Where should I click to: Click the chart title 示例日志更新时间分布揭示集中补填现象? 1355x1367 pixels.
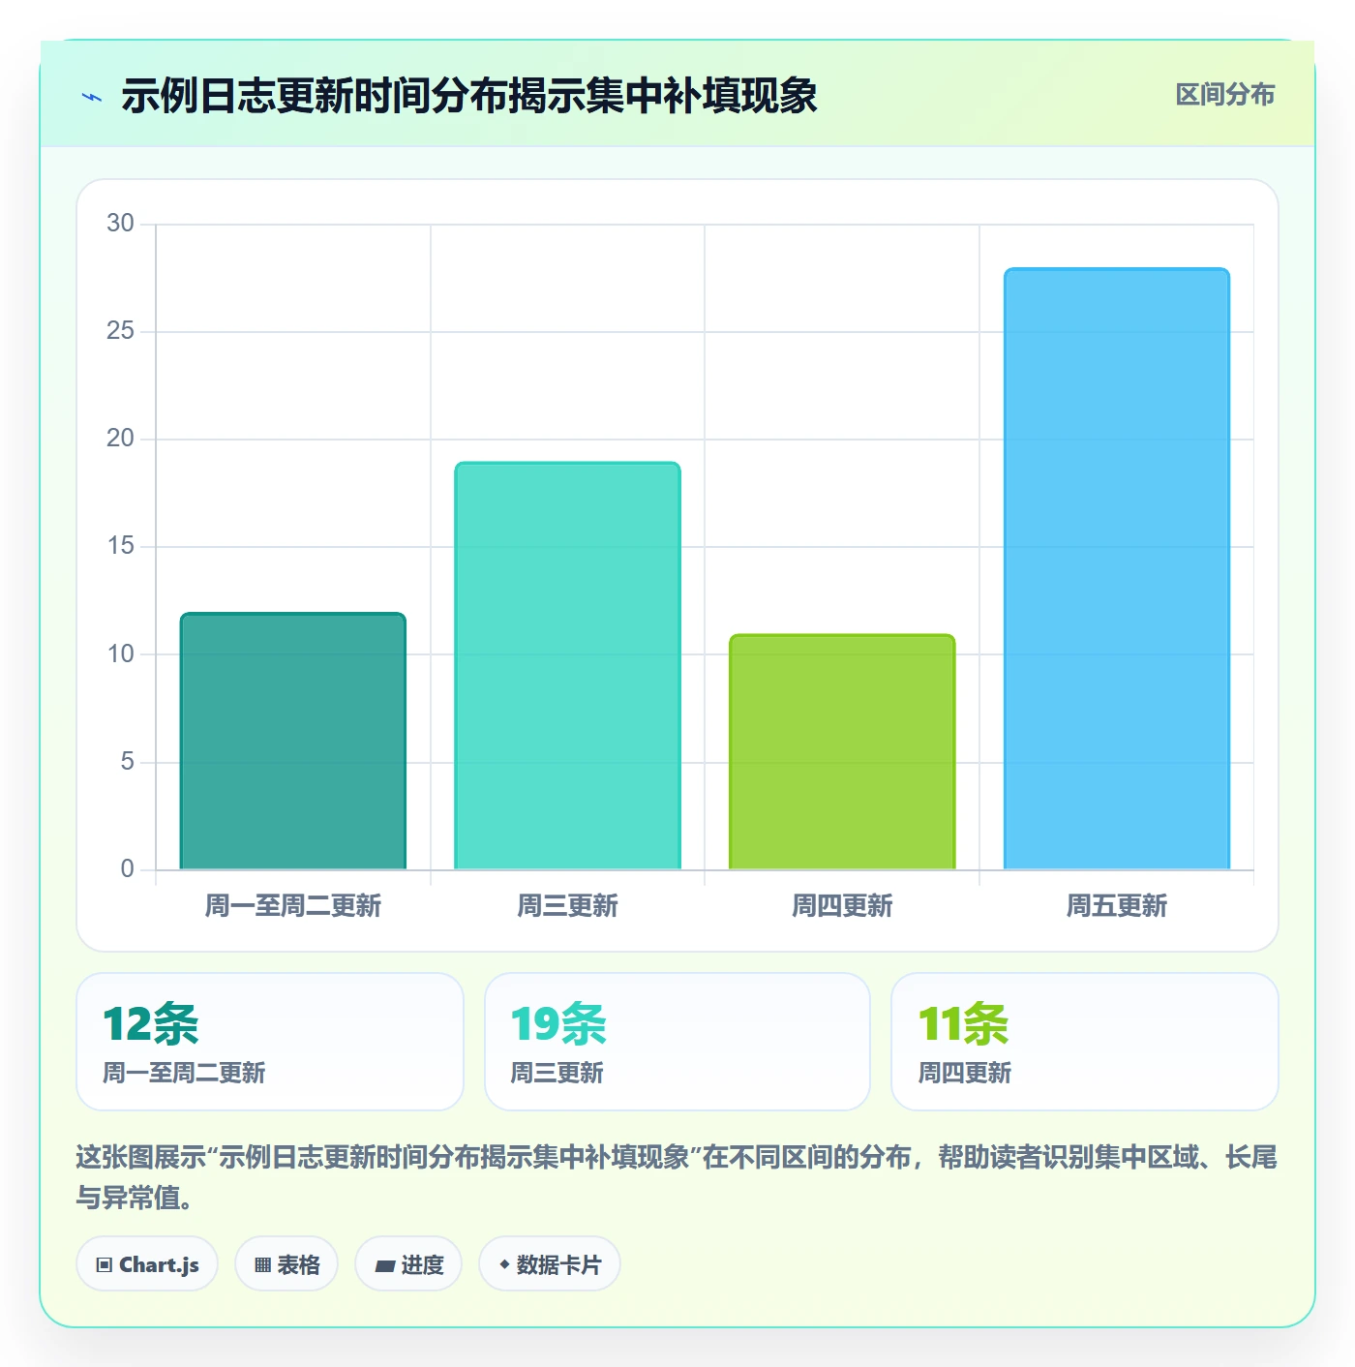(468, 96)
